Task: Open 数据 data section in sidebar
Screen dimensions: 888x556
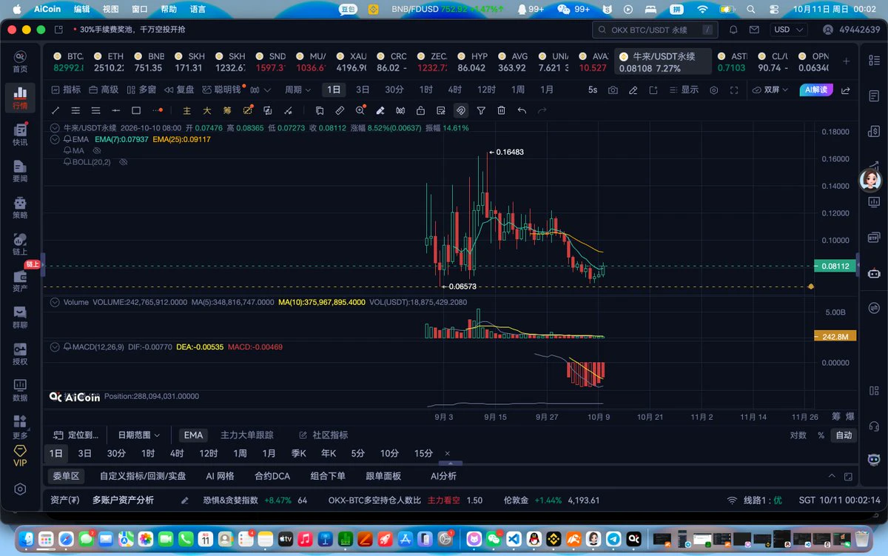Action: pyautogui.click(x=20, y=389)
